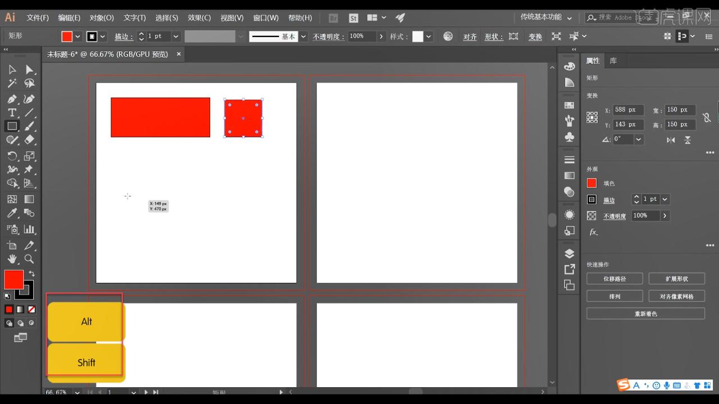Select the Direct Selection tool
Viewport: 719px width, 404px height.
point(30,70)
